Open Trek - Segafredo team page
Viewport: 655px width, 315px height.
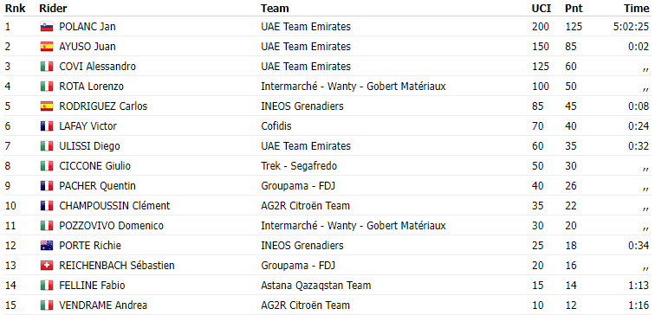click(299, 166)
